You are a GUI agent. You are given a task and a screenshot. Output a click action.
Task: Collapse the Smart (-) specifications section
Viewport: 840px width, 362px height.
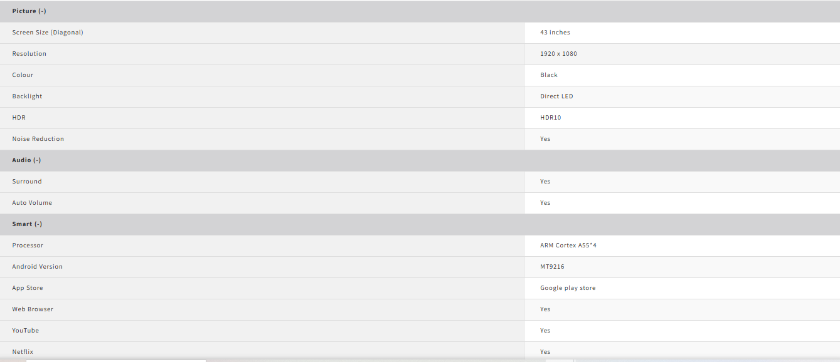(27, 224)
